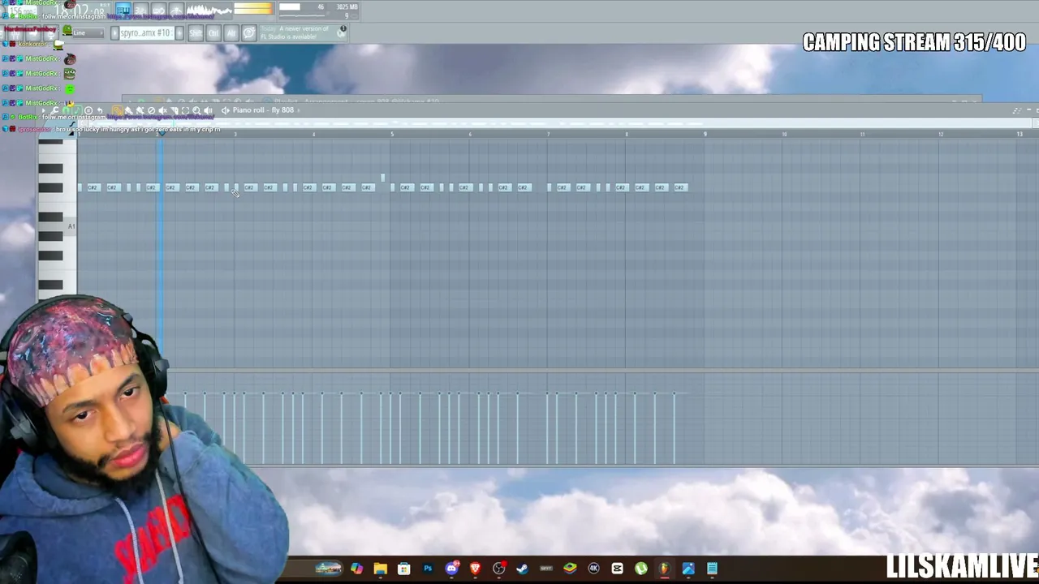Open pattern menu arrow left of pattern name

coord(114,33)
